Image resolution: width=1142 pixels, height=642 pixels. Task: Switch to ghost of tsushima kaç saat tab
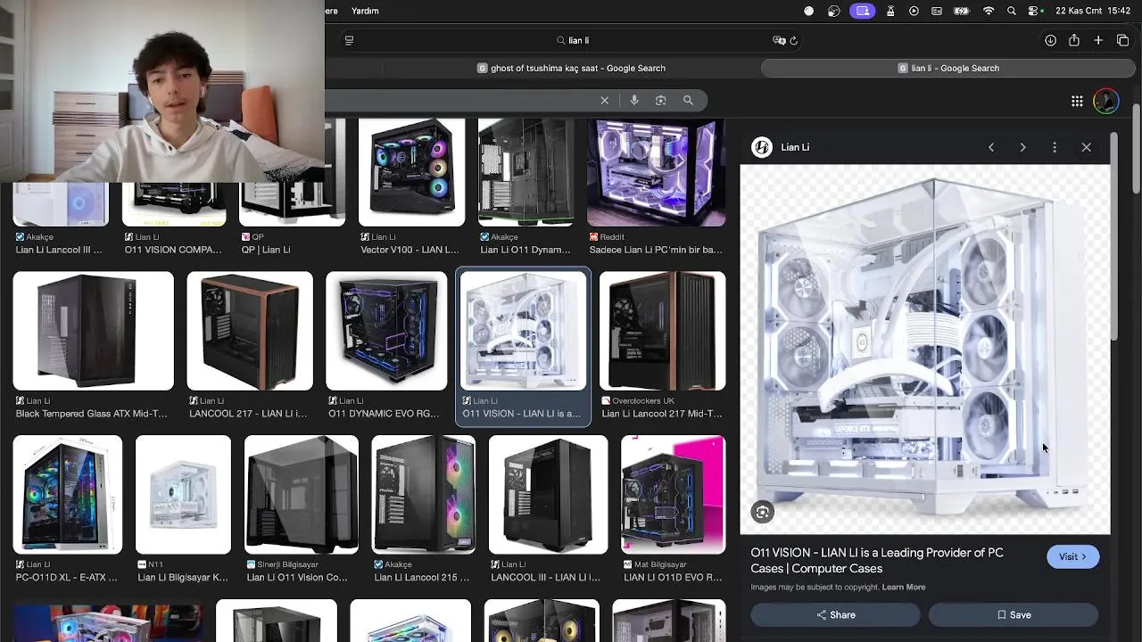(x=571, y=68)
